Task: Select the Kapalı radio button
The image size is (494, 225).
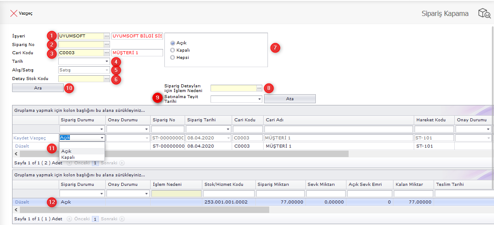Action: pyautogui.click(x=173, y=50)
